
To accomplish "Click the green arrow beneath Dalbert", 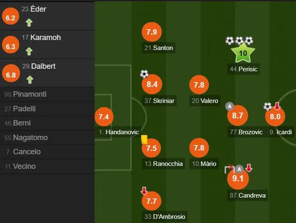I will (30, 79).
